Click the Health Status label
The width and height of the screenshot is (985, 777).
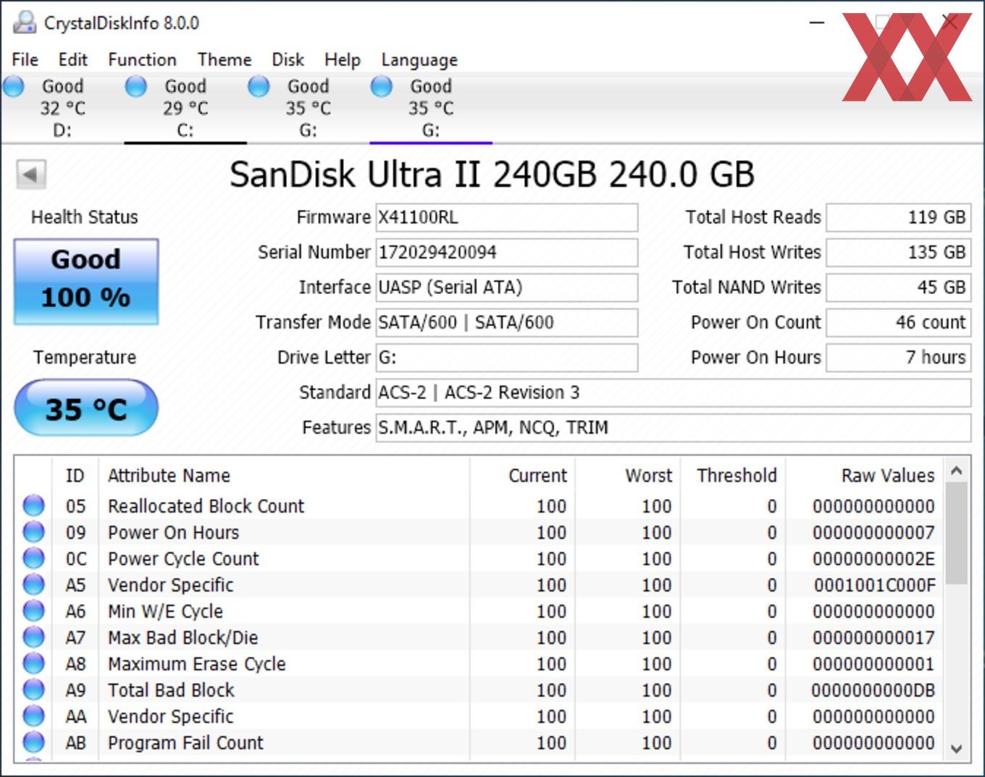point(85,217)
